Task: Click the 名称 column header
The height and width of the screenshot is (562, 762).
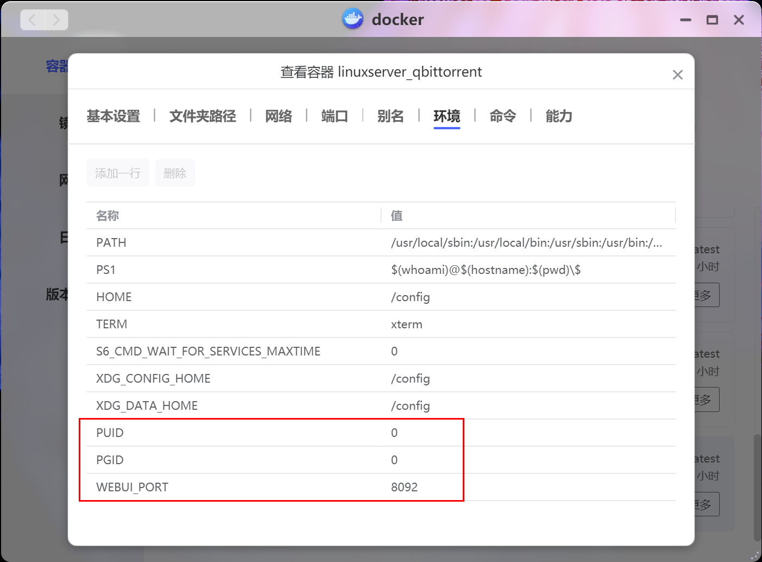Action: click(108, 216)
